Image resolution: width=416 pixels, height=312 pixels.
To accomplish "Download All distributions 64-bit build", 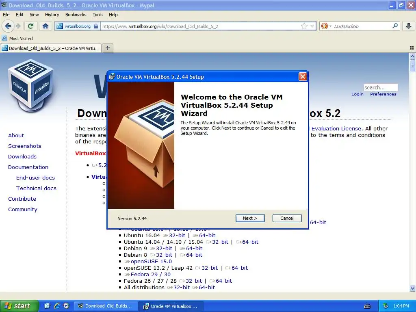I will click(207, 287).
